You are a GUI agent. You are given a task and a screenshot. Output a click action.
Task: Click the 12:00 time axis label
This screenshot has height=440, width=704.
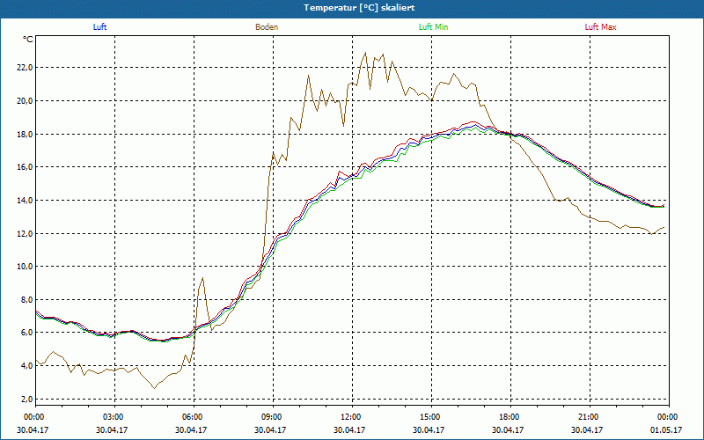coord(349,417)
